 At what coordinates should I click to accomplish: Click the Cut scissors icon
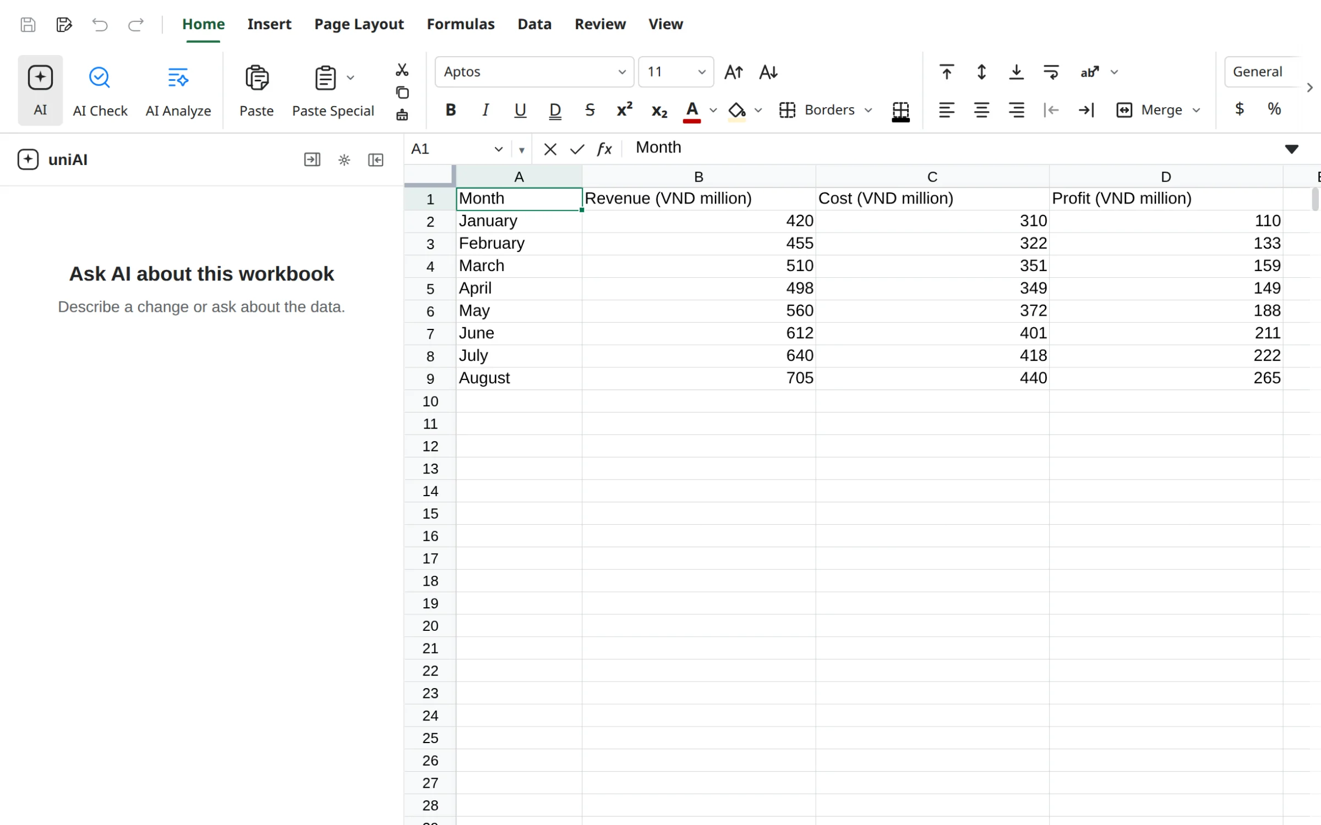coord(402,70)
